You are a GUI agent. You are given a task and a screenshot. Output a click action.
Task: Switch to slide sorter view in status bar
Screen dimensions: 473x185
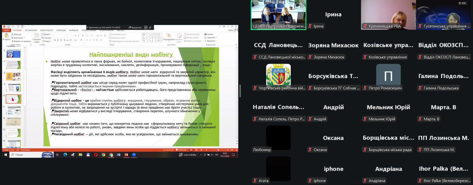point(196,150)
